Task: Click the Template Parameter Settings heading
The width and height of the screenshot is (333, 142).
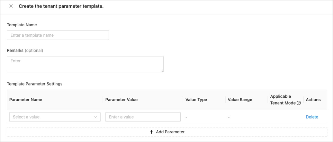Action: [x=35, y=84]
